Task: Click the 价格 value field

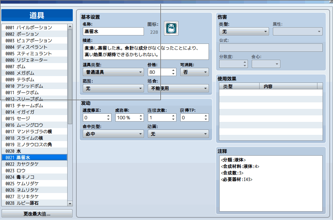Action: (x=160, y=72)
